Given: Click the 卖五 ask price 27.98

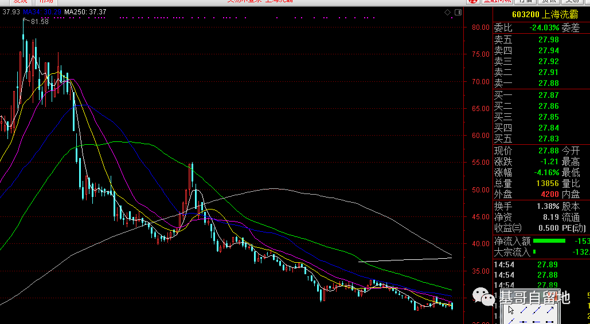Looking at the screenshot, I should coord(548,39).
